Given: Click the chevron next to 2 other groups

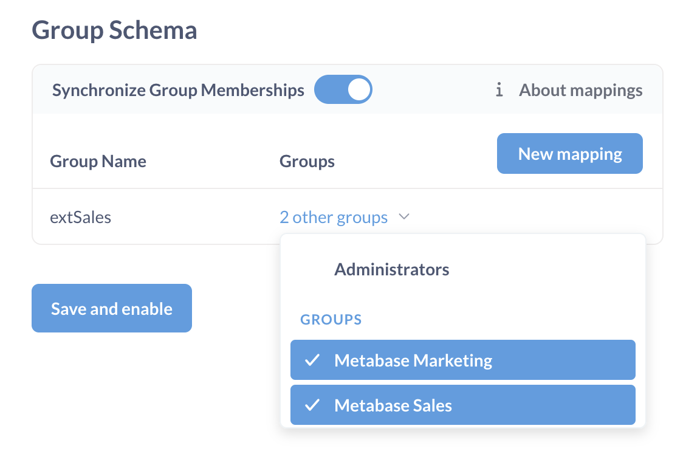Looking at the screenshot, I should 405,216.
